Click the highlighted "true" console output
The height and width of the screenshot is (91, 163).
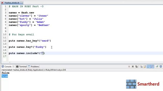click(x=5, y=76)
